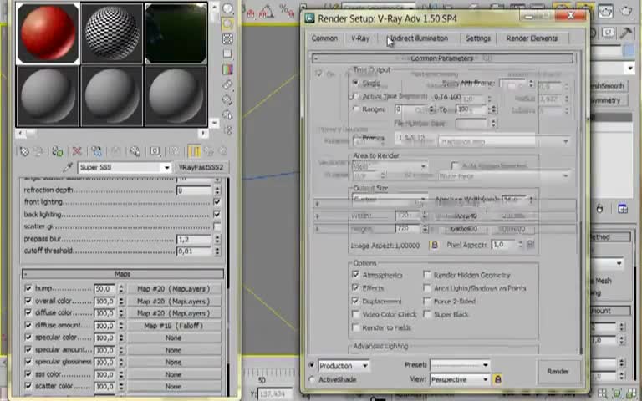This screenshot has width=642, height=401.
Task: Select the ActiveShade radio button
Action: (x=312, y=380)
